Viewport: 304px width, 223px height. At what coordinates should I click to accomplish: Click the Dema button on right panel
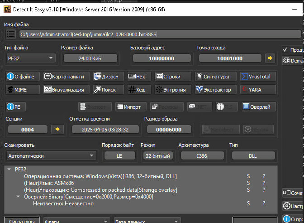click(293, 60)
